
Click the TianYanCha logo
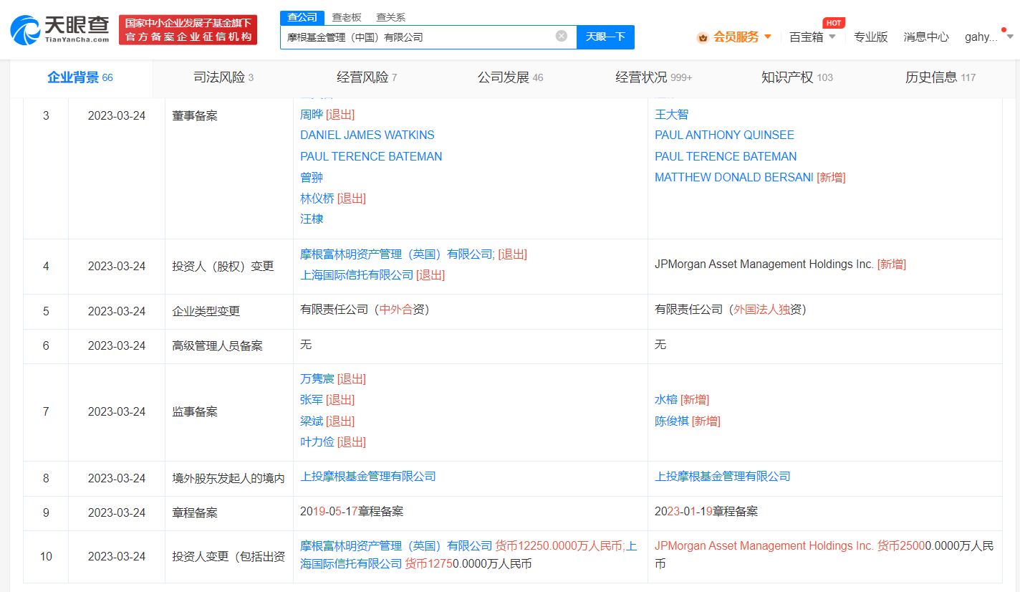point(59,30)
